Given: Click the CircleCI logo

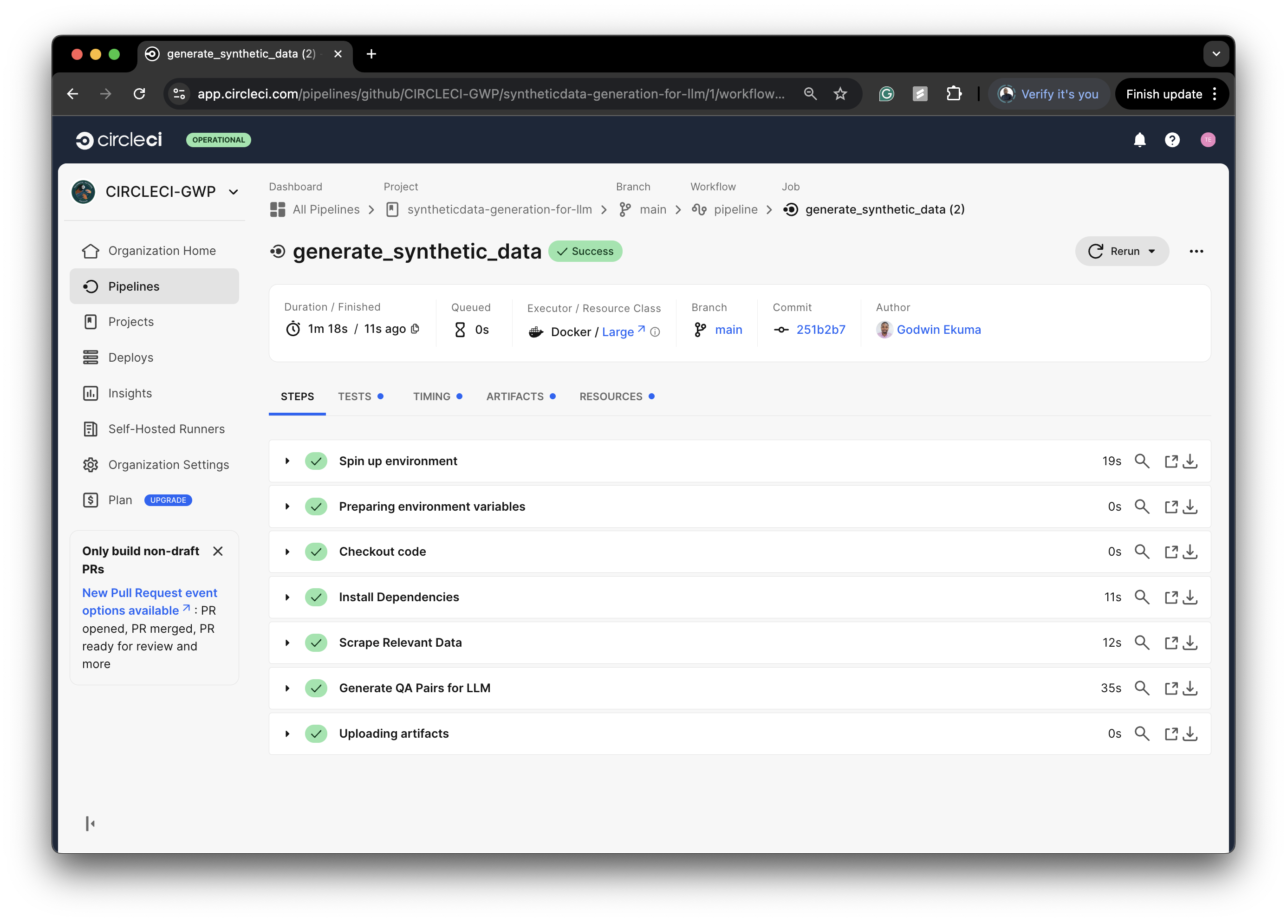Looking at the screenshot, I should (x=119, y=140).
